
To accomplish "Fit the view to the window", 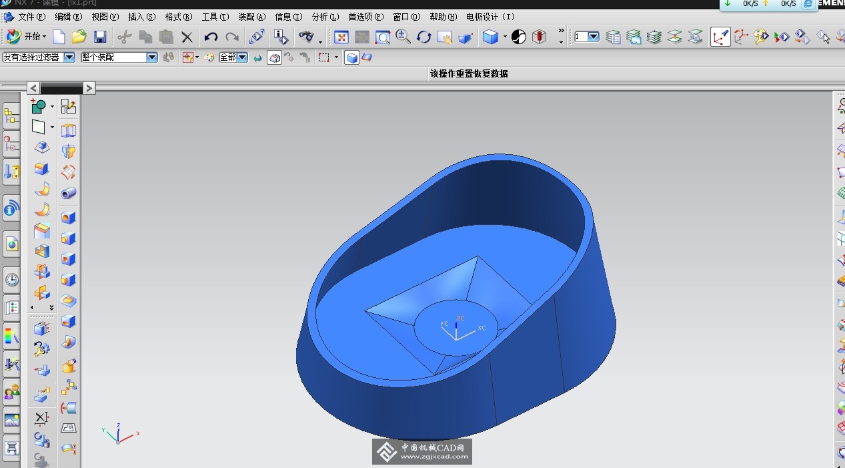I will pos(341,37).
